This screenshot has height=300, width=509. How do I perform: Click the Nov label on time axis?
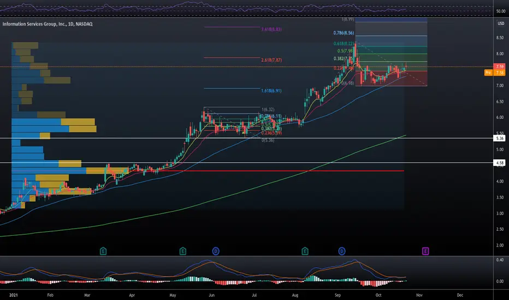(x=419, y=295)
